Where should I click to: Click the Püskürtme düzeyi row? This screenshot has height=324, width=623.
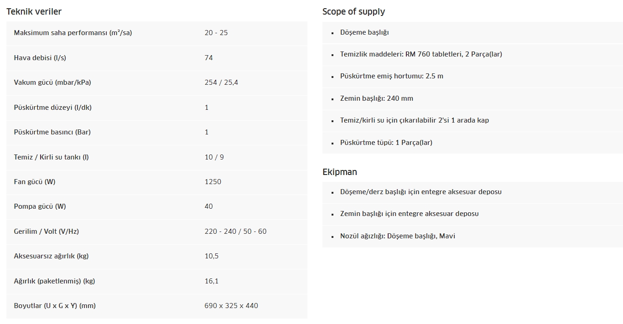click(x=157, y=108)
